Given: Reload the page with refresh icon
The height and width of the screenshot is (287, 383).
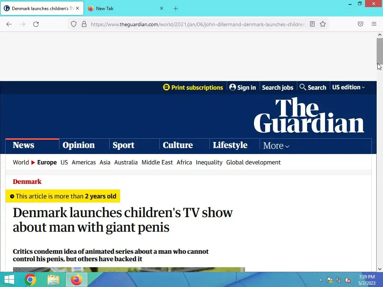Looking at the screenshot, I should click(x=36, y=24).
